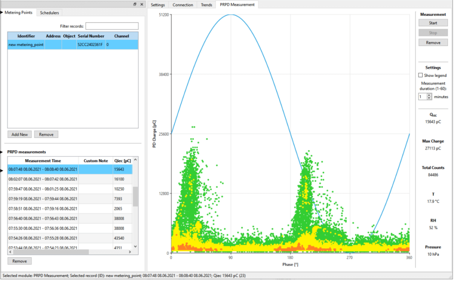Click the RH 52 % value

click(433, 228)
